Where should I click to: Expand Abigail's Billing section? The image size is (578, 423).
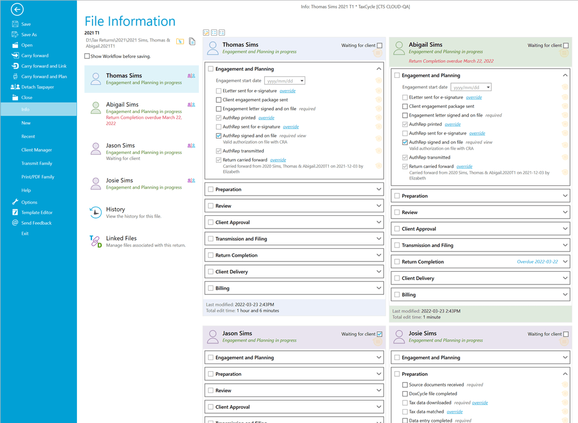[x=565, y=294]
